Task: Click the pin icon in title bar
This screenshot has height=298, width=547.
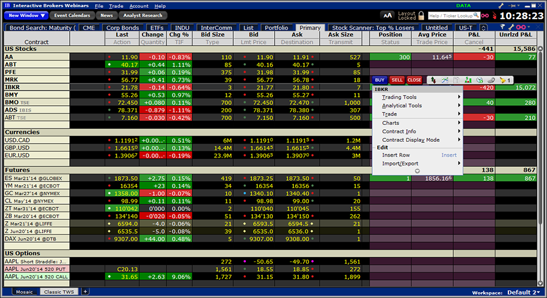Action: point(513,5)
